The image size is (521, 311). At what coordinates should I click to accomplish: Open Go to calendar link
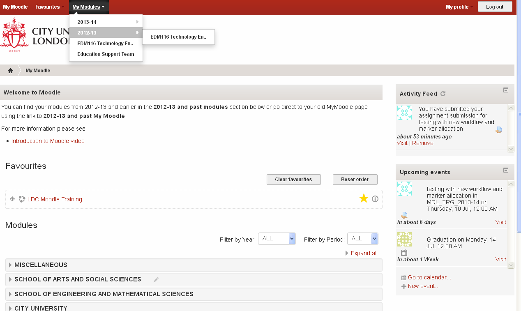pyautogui.click(x=429, y=277)
